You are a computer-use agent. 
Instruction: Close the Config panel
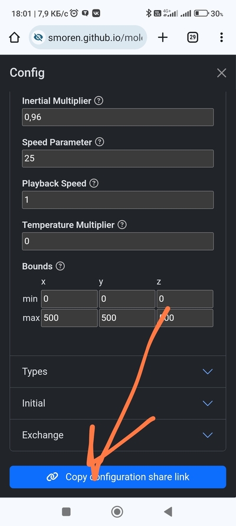pyautogui.click(x=221, y=73)
